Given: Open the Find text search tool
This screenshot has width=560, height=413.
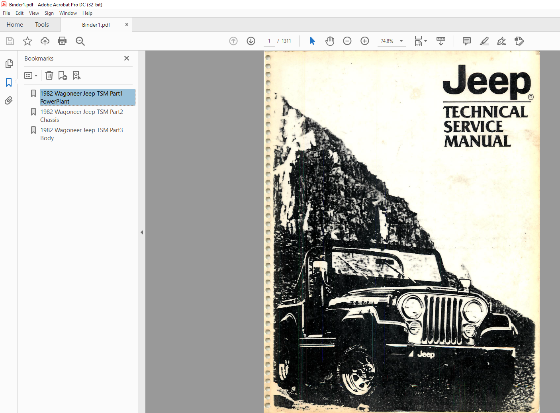Looking at the screenshot, I should pos(80,41).
